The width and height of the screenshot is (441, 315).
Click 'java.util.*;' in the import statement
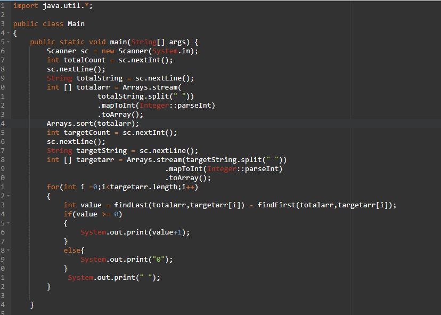[68, 6]
